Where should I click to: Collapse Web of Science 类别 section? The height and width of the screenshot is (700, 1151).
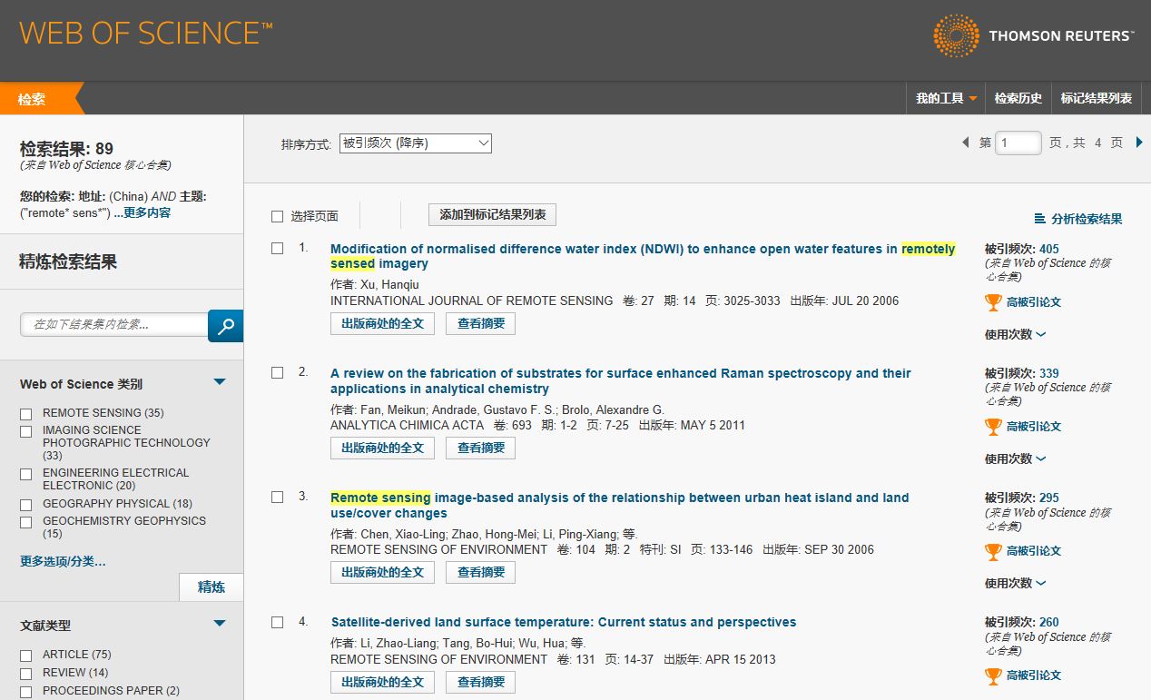220,382
